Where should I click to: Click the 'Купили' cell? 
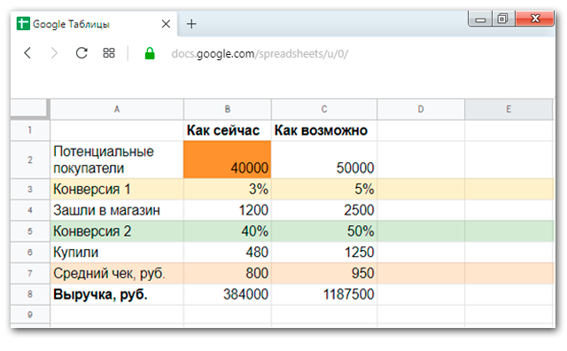click(117, 252)
